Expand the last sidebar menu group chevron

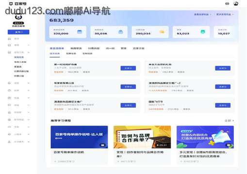pyautogui.click(x=29, y=142)
